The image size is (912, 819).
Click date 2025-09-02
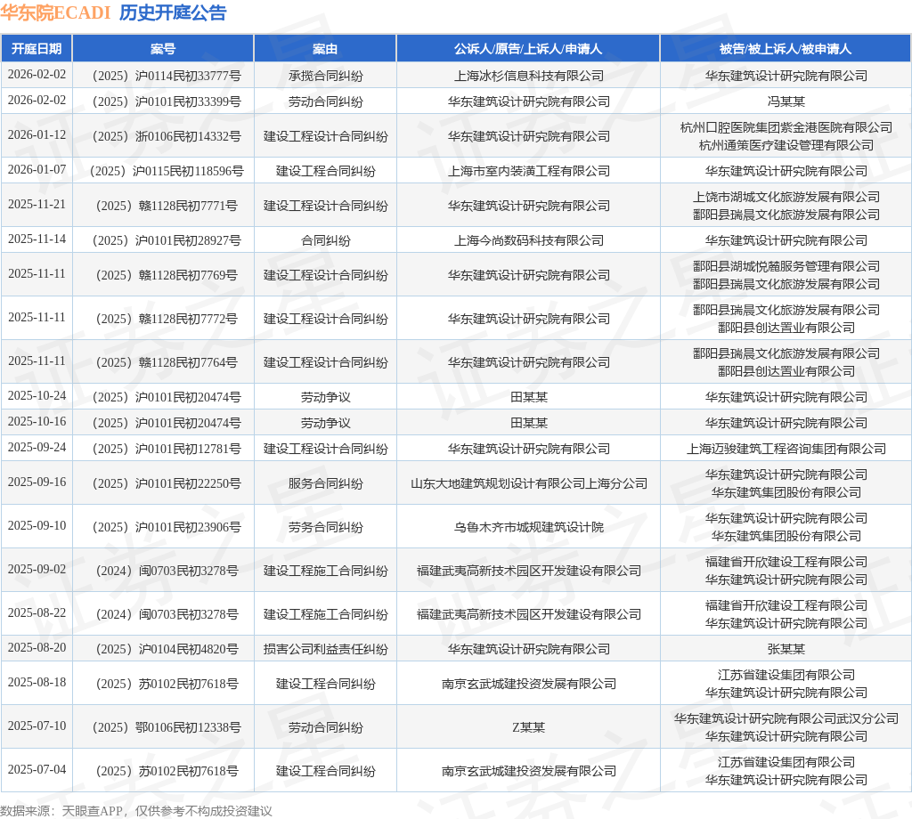(x=37, y=570)
